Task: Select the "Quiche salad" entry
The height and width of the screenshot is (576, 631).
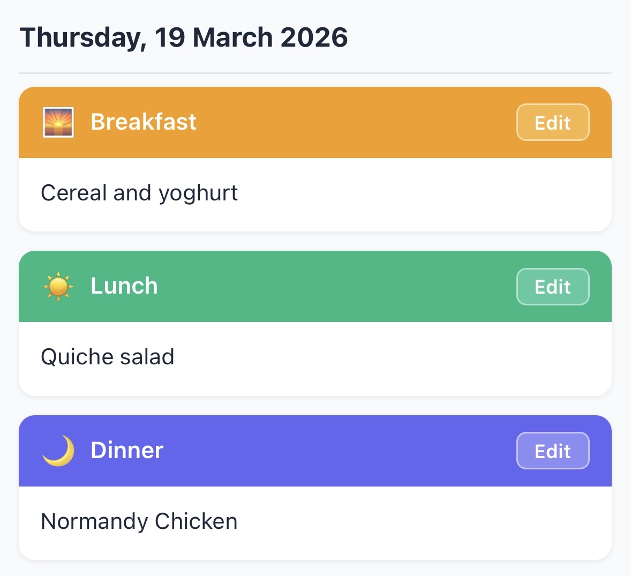Action: 108,357
